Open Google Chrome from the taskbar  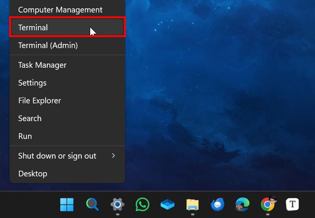point(268,204)
